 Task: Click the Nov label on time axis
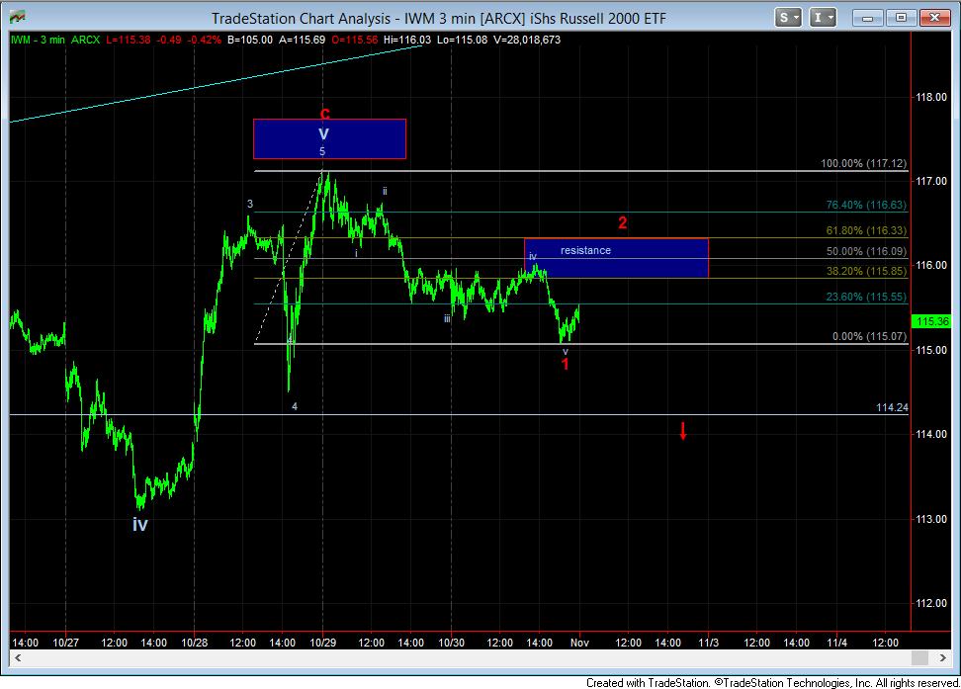click(579, 643)
